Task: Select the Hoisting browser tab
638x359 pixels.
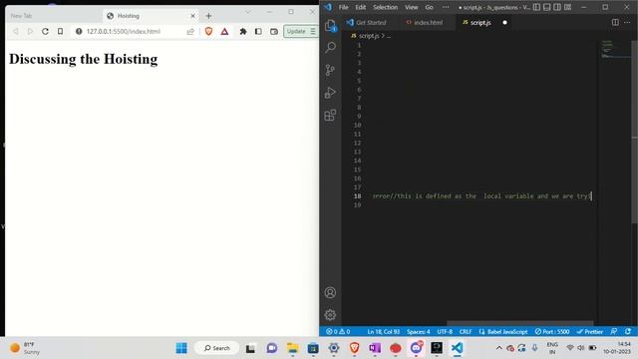Action: point(151,16)
